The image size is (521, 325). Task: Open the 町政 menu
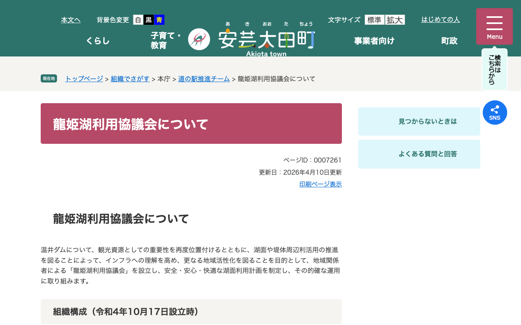(449, 41)
